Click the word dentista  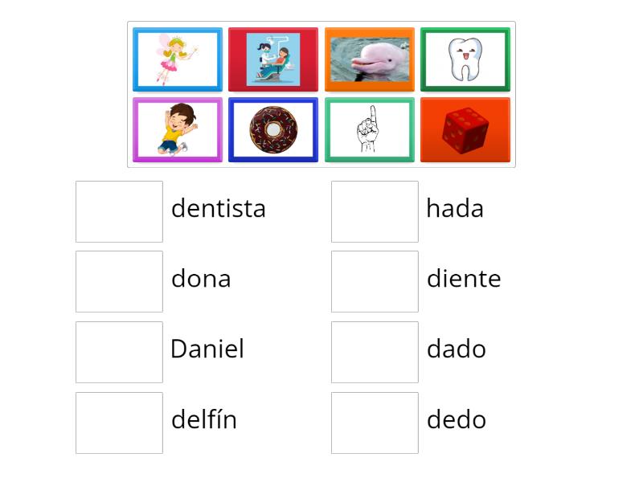pyautogui.click(x=218, y=209)
